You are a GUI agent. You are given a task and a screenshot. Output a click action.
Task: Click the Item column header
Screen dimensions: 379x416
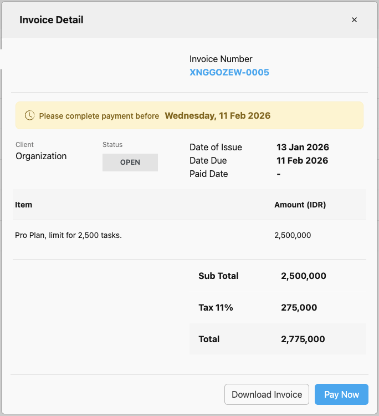(24, 205)
